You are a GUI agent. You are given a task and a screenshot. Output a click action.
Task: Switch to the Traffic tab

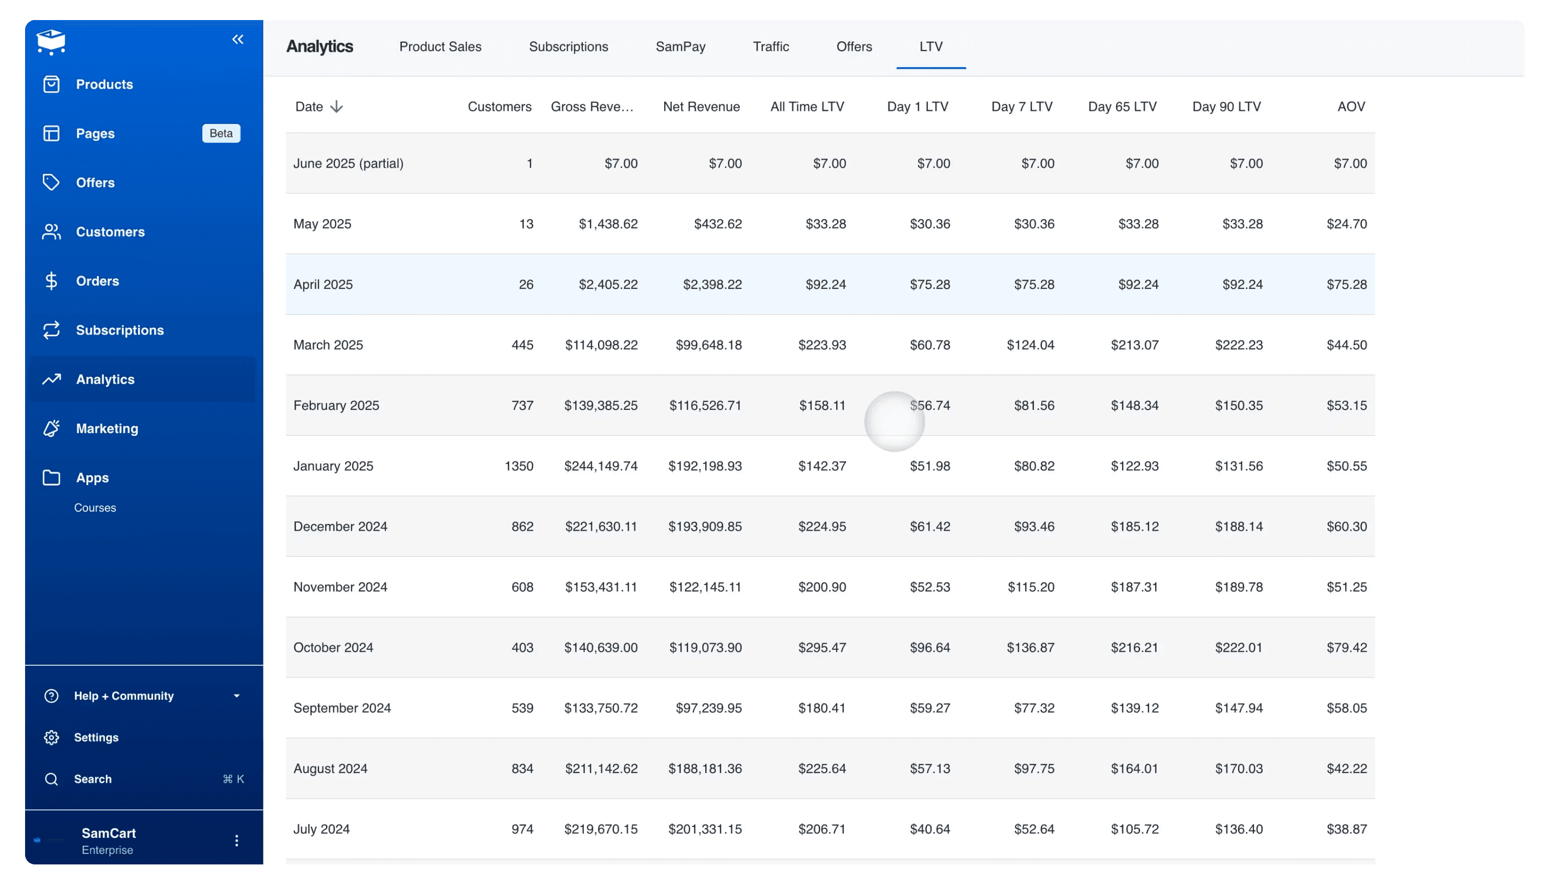(770, 47)
